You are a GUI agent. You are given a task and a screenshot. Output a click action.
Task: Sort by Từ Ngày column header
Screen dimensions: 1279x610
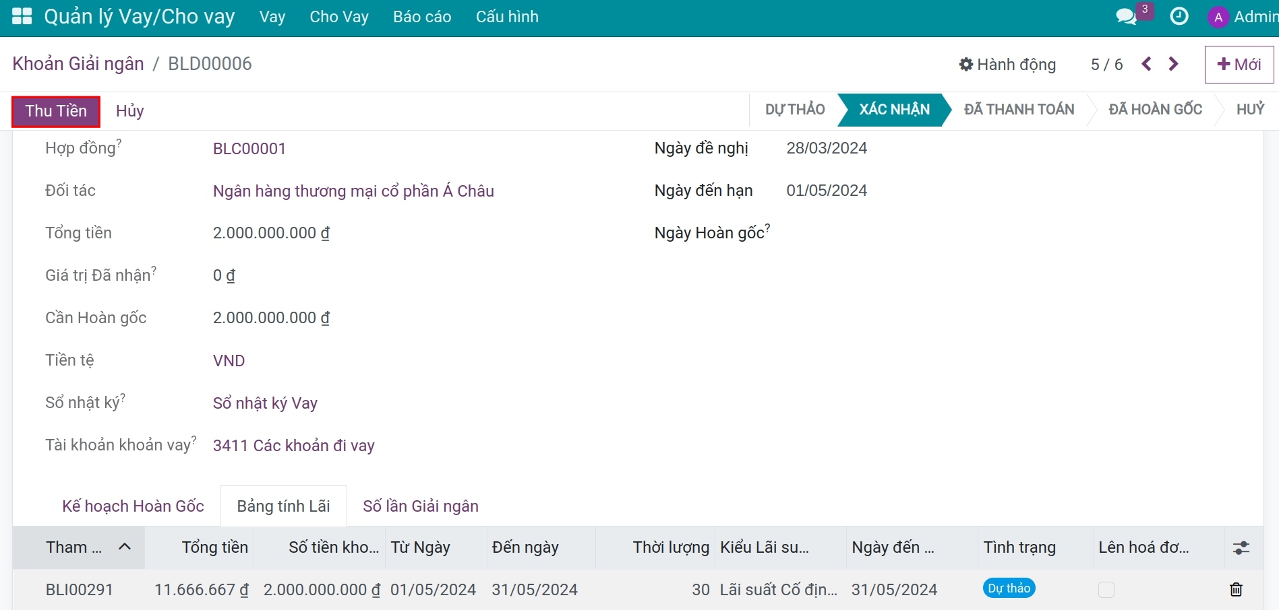point(436,547)
